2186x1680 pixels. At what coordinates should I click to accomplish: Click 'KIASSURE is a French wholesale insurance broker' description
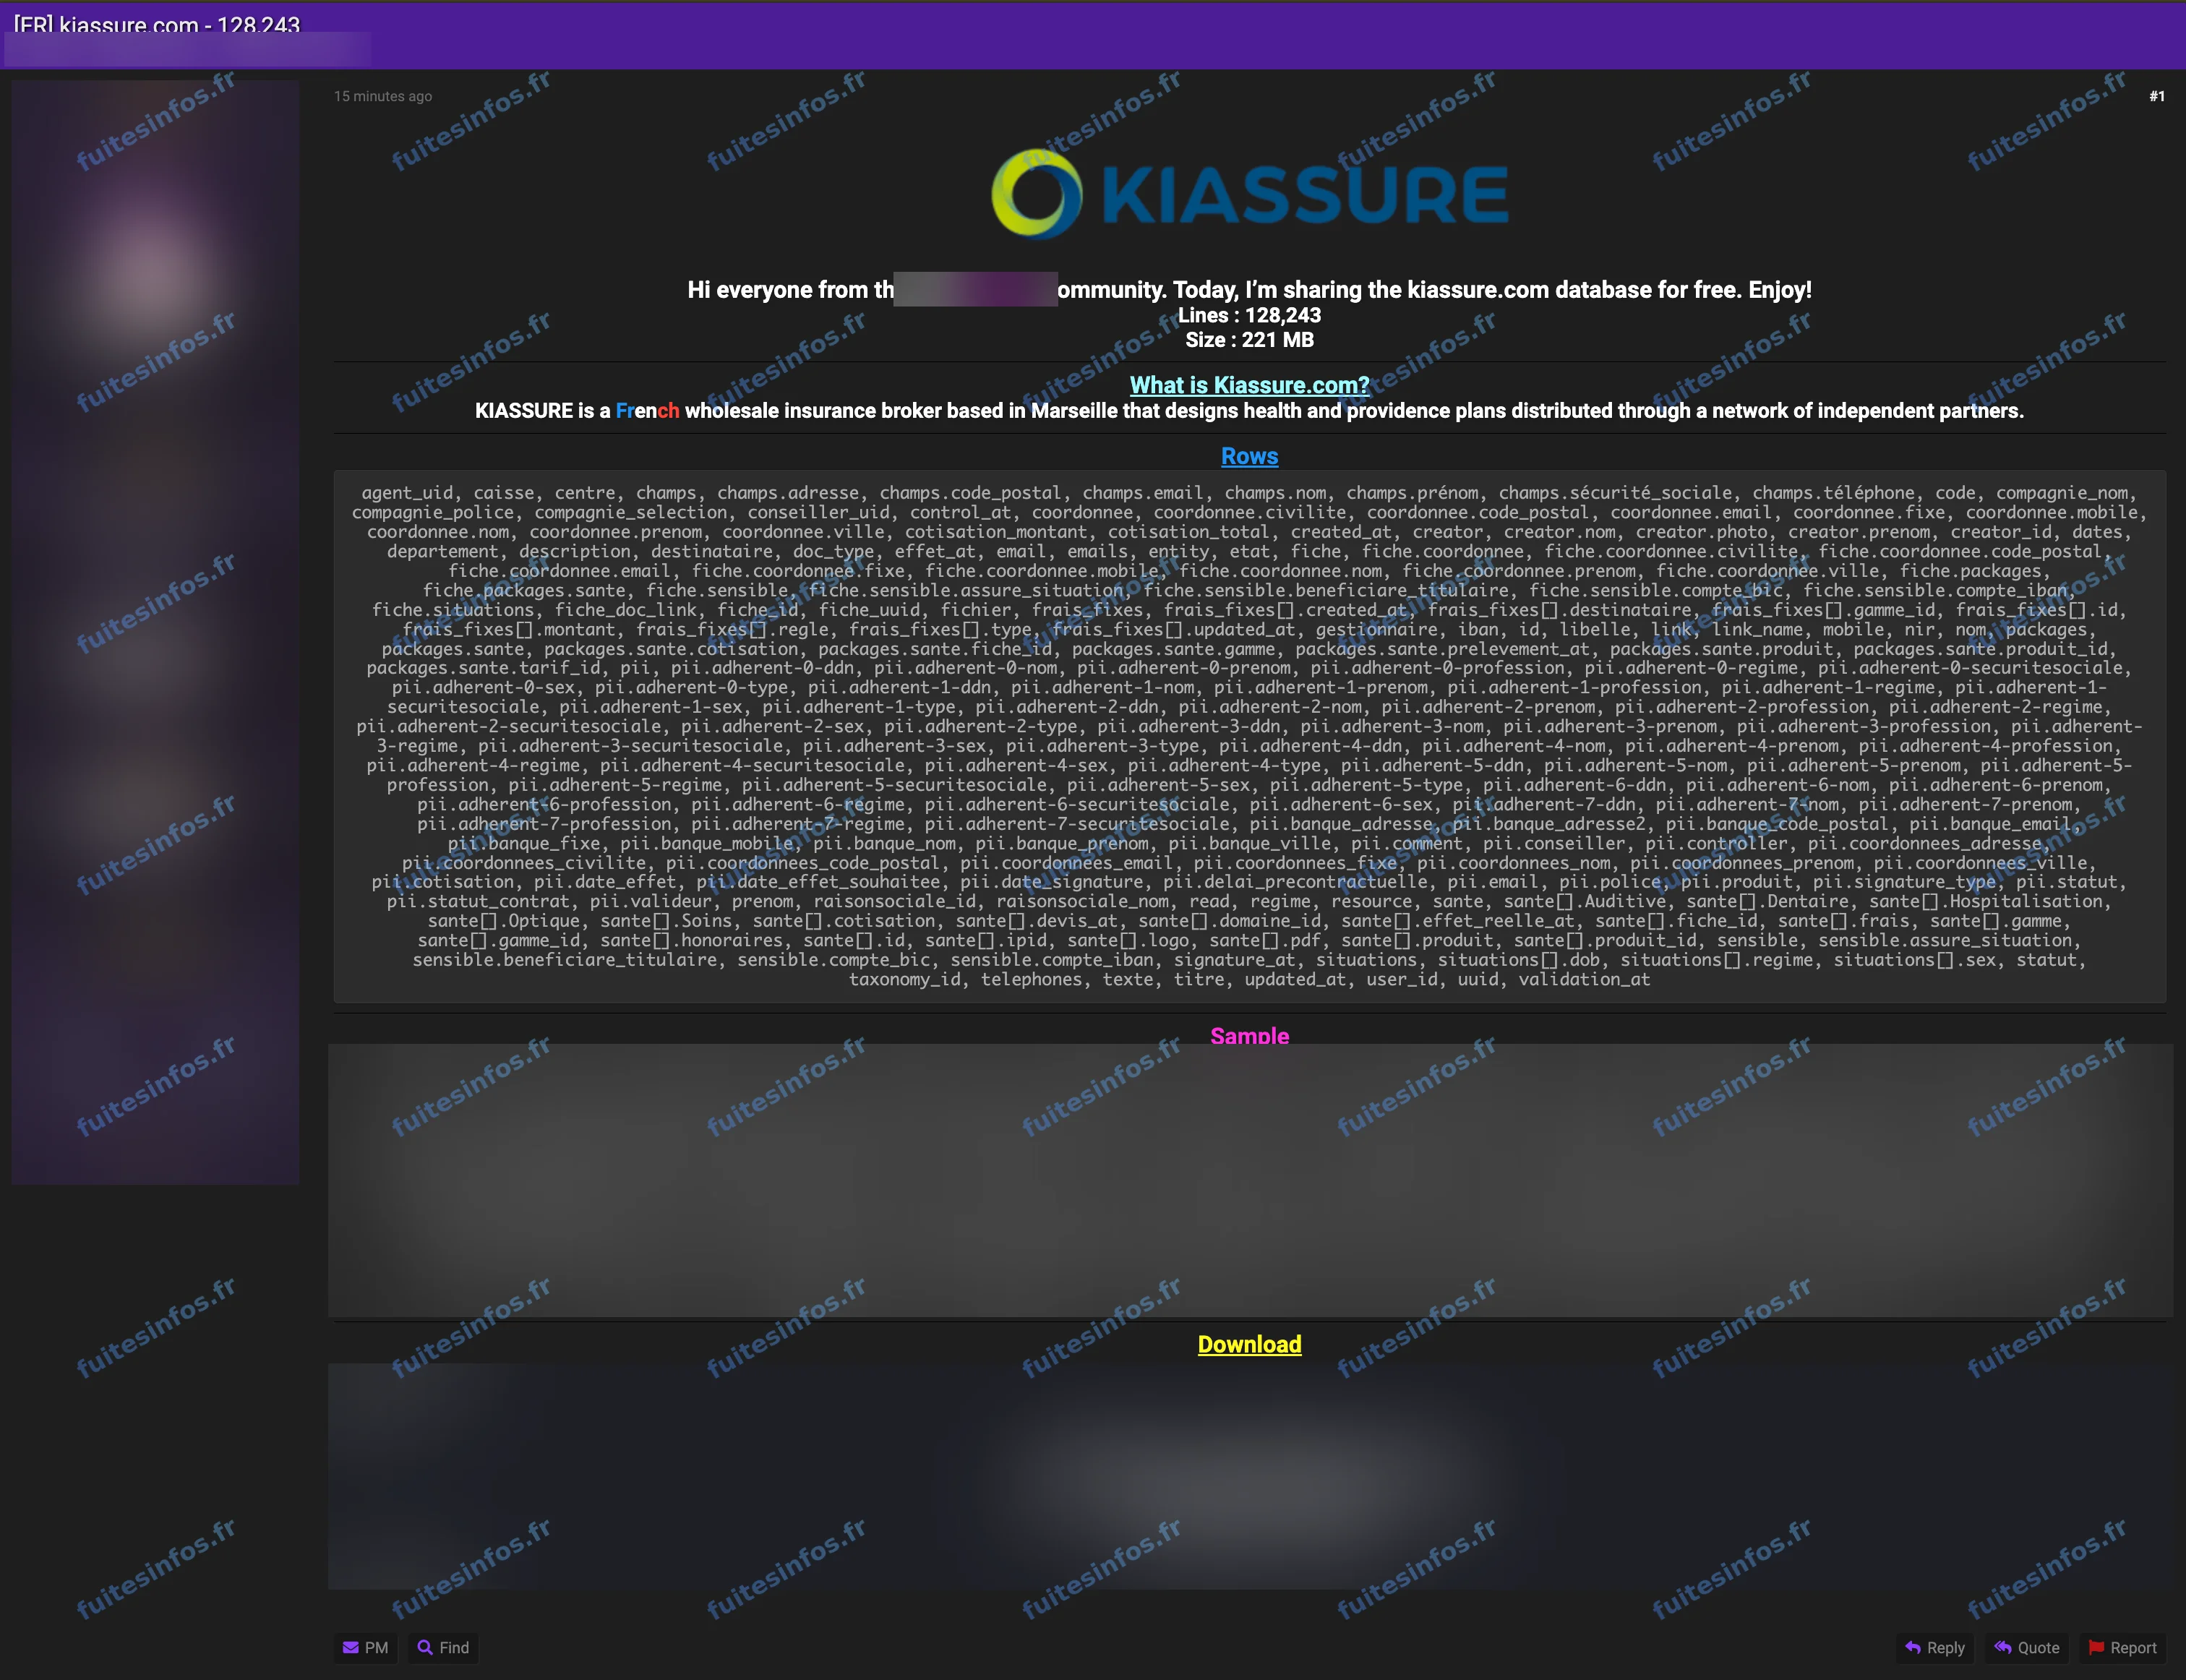pyautogui.click(x=1249, y=411)
